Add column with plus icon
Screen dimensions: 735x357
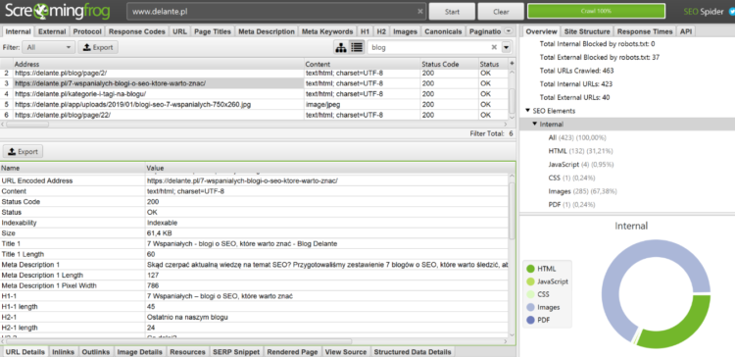click(x=512, y=64)
